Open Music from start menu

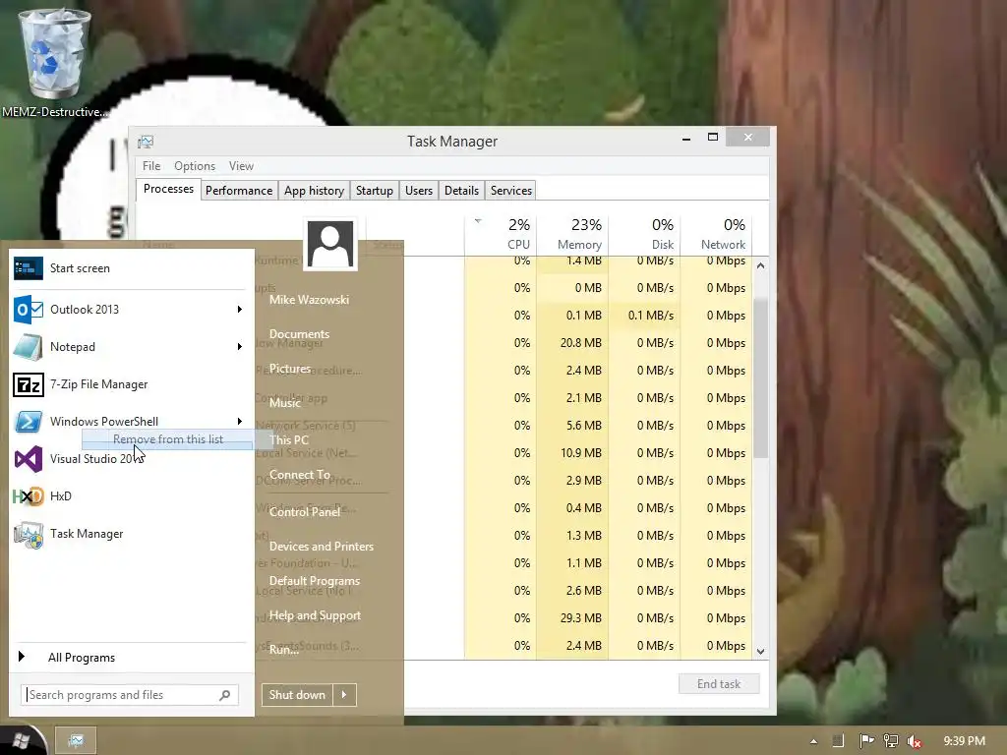click(285, 403)
